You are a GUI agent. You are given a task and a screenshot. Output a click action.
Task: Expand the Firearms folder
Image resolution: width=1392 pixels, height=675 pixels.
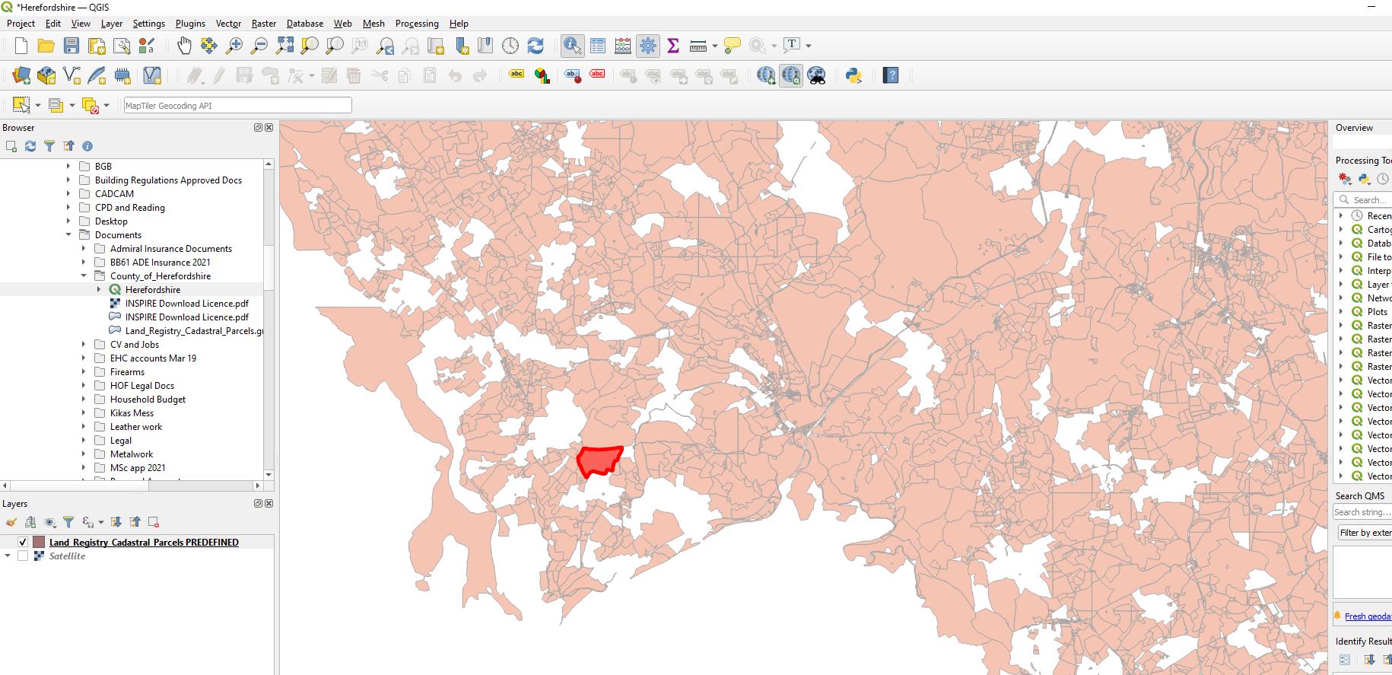pos(84,372)
